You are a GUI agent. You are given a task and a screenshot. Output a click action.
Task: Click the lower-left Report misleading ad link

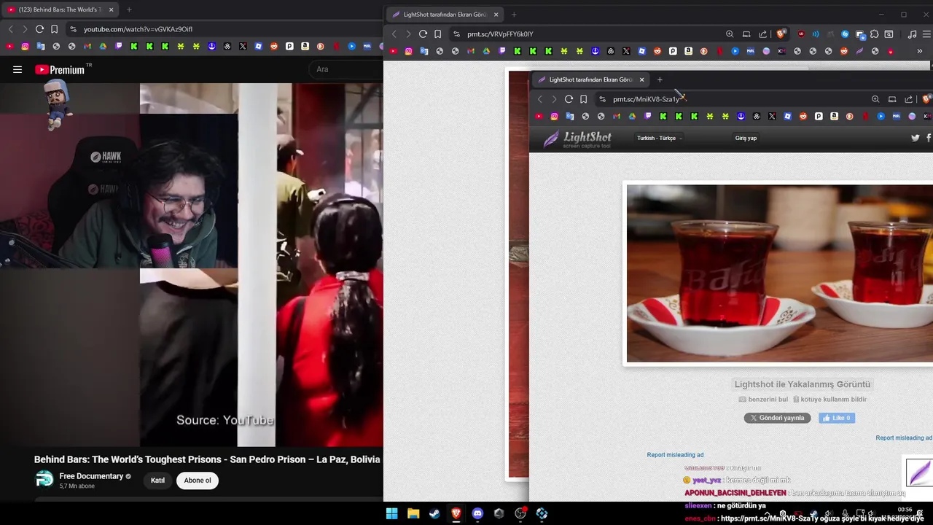(675, 455)
